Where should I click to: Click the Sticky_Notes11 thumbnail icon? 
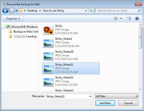point(48,69)
